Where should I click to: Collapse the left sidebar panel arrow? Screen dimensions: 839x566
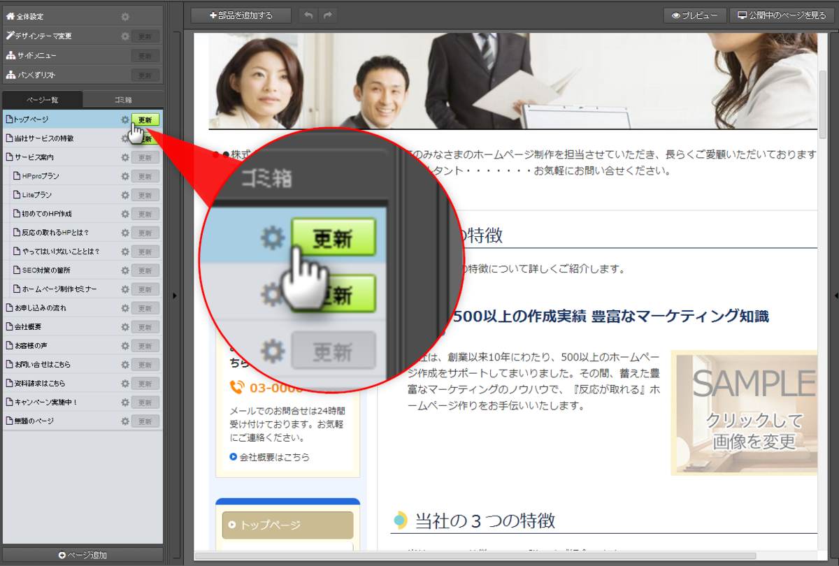[174, 296]
